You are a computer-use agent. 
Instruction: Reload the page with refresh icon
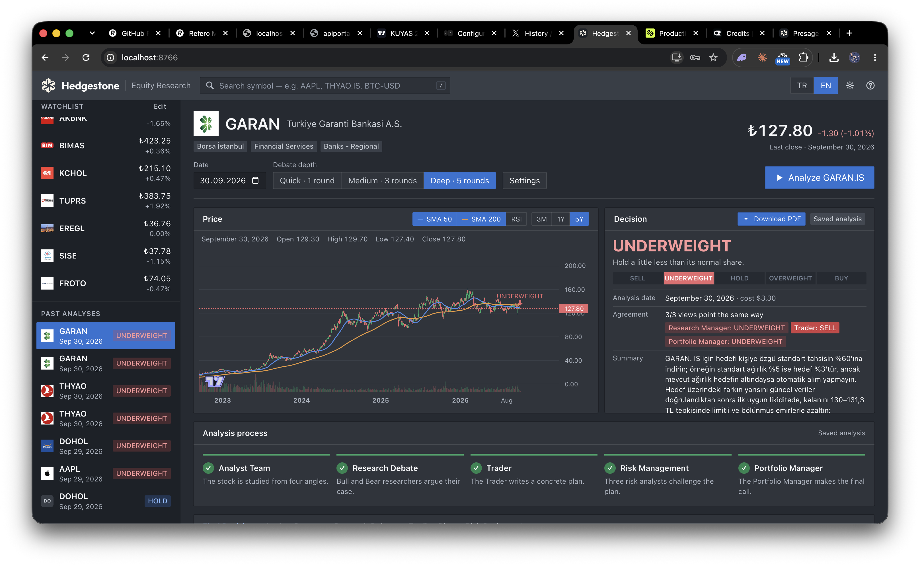click(86, 58)
